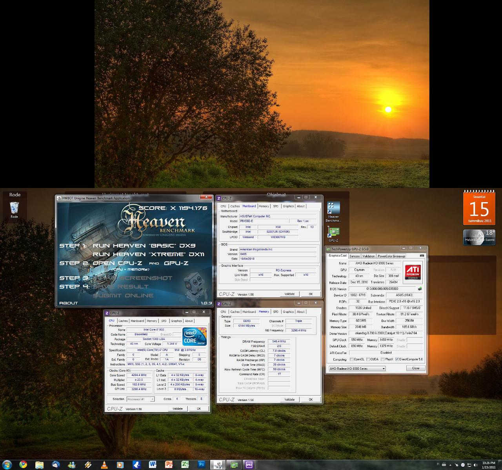Open Graphics tab in the Memory timings CPU-Z window

click(288, 312)
